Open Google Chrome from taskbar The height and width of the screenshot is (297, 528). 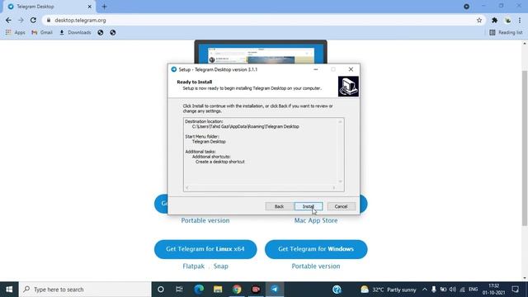point(237,290)
